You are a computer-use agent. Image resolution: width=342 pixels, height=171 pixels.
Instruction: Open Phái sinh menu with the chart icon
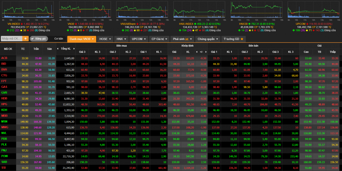pos(182,39)
